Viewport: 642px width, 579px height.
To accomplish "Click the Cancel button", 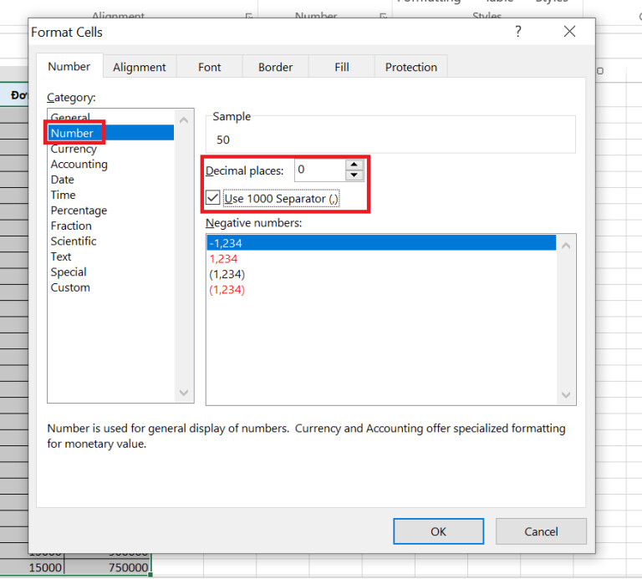I will 541,531.
